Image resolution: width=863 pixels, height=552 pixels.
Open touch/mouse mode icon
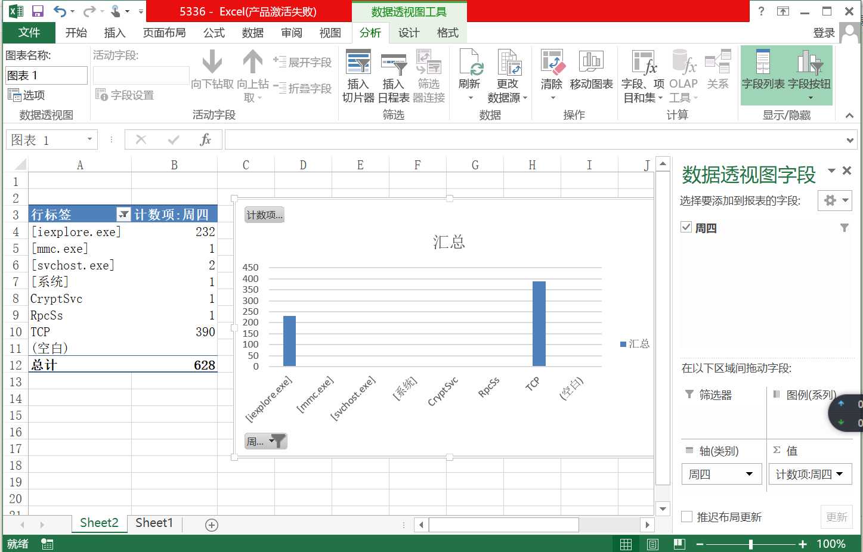click(116, 11)
